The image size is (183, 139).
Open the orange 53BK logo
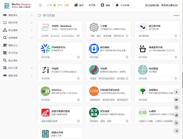(x=94, y=91)
